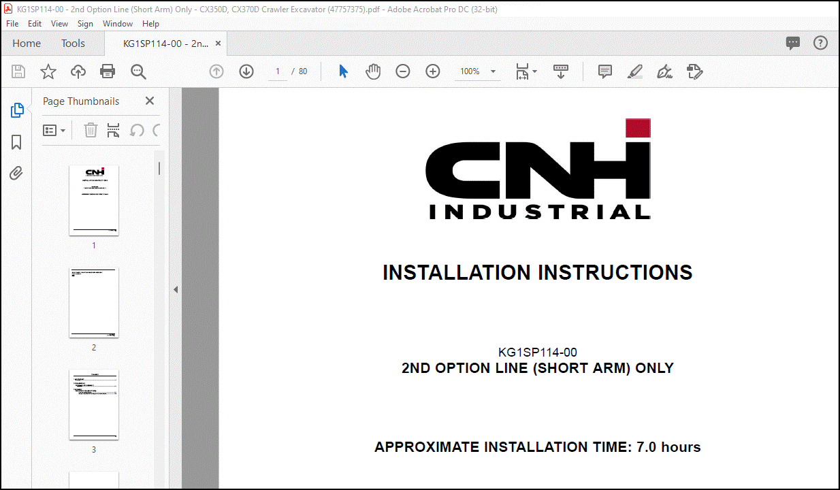The image size is (840, 490).
Task: Add a sticky note comment
Action: 605,71
